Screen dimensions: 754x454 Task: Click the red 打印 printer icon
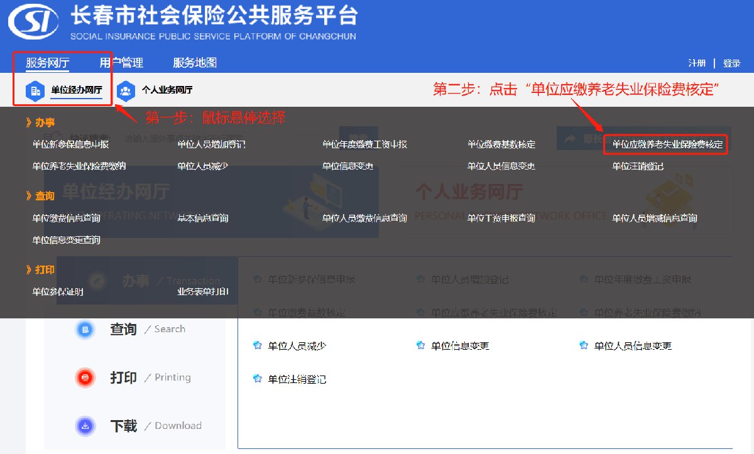click(85, 377)
